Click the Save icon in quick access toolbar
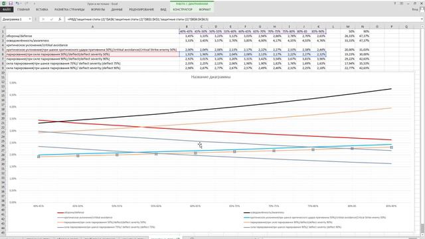 [11, 3]
